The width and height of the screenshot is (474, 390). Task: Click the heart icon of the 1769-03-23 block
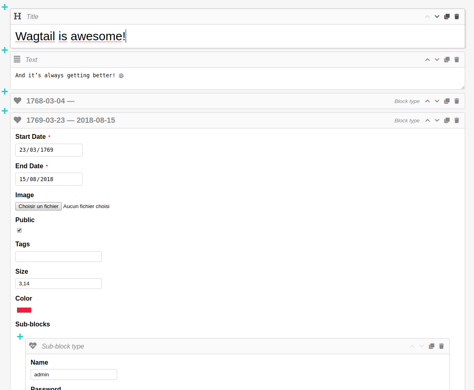[x=18, y=120]
